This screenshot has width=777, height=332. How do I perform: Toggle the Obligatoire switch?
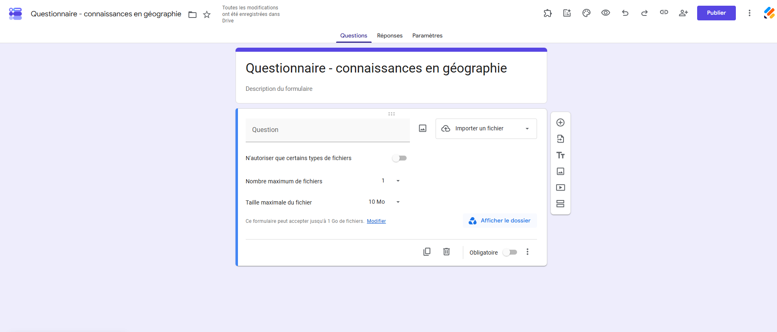[x=510, y=252]
